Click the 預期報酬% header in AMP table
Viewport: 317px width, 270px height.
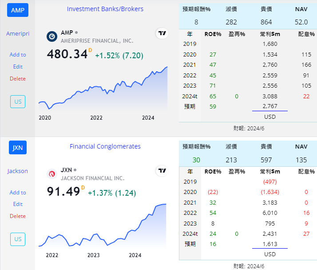pos(197,9)
